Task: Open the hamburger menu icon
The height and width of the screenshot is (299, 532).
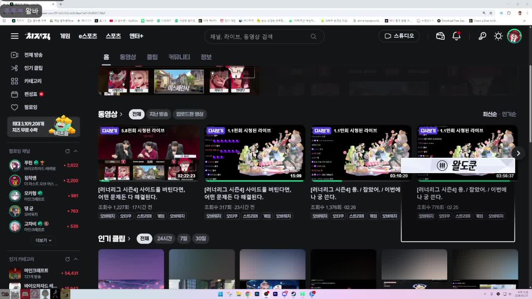Action: pyautogui.click(x=15, y=36)
